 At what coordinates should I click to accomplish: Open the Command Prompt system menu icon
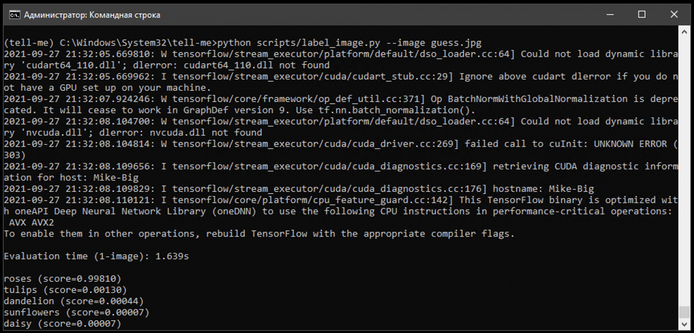[14, 15]
